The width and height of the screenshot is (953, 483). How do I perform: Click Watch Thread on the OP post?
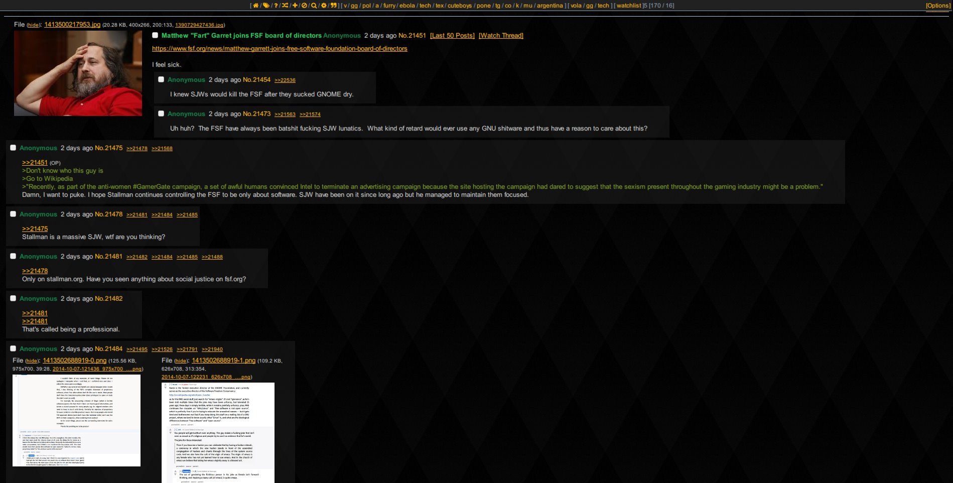coord(501,35)
